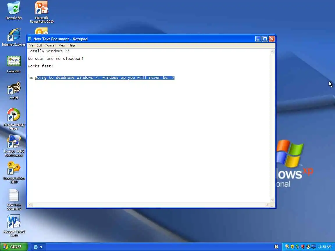
Task: Click the vertical scrollbar up arrow in Notepad
Action: tap(272, 51)
